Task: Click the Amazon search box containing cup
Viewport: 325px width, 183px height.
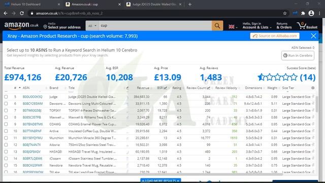Action: pyautogui.click(x=155, y=26)
